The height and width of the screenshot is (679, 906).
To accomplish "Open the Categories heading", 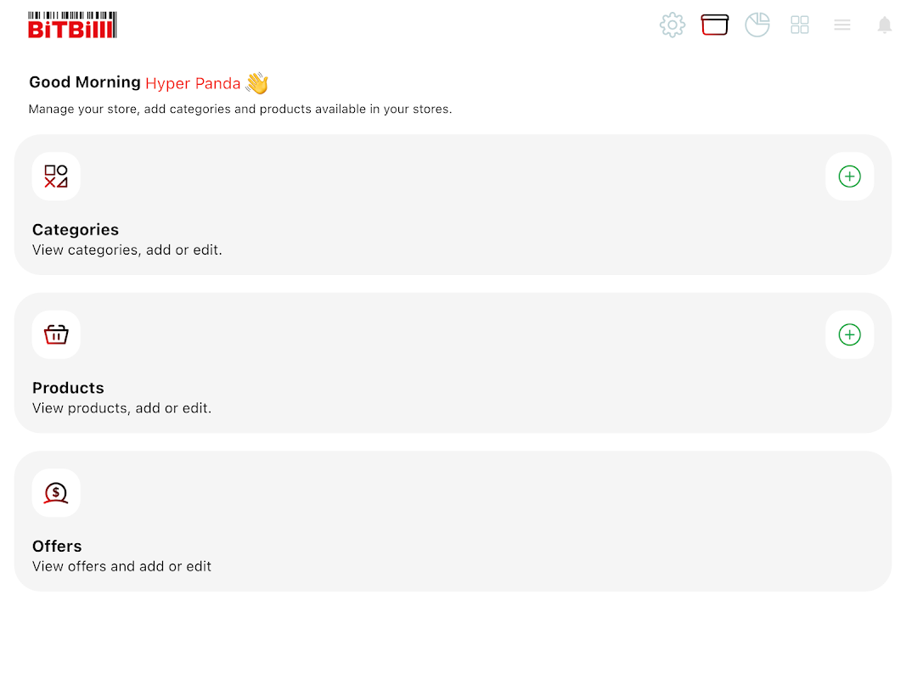I will pyautogui.click(x=76, y=230).
